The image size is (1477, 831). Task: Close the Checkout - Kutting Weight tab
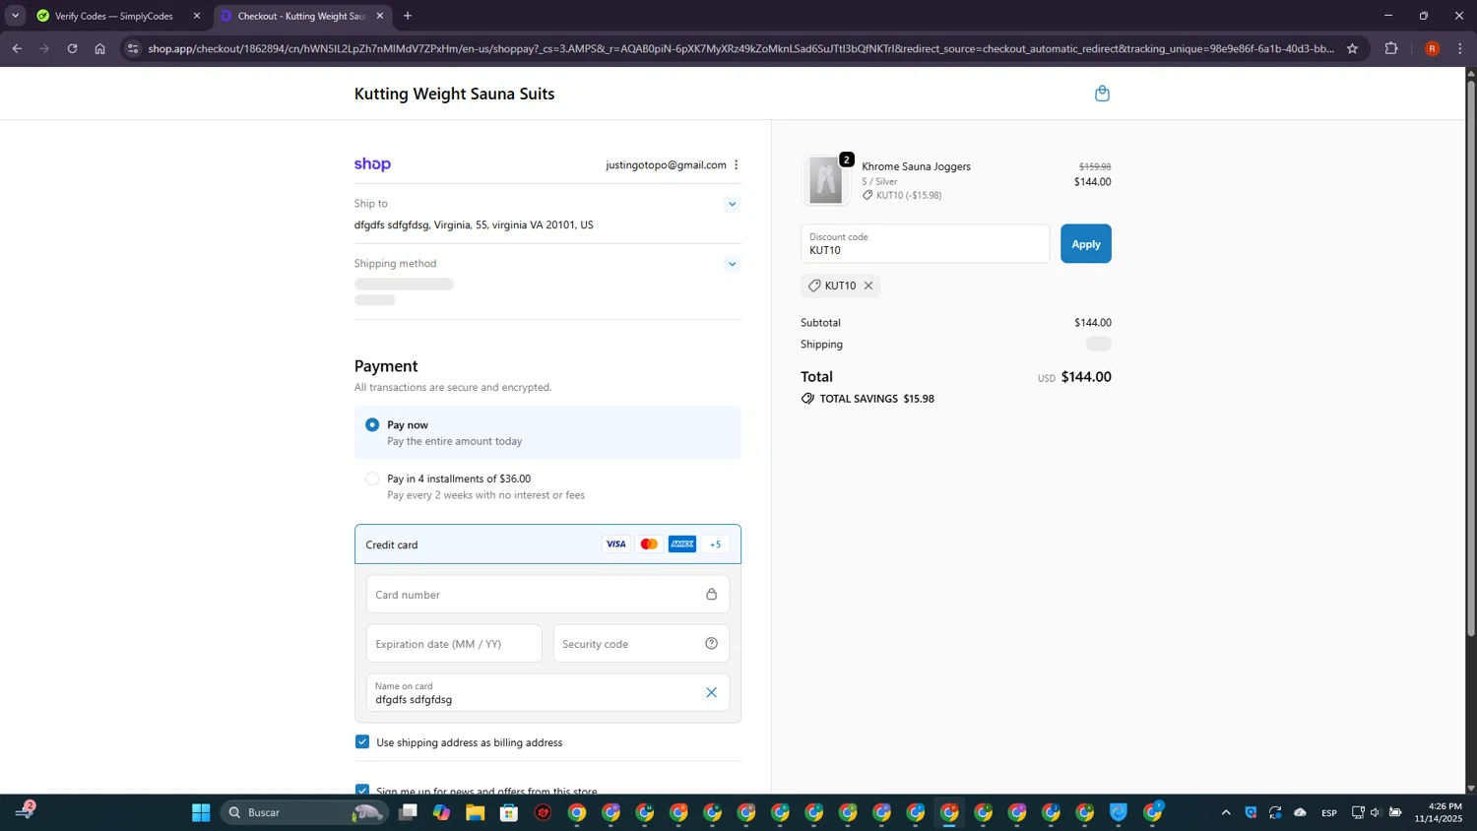point(380,16)
